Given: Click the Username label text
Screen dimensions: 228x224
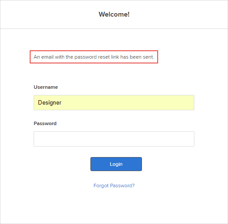Looking at the screenshot, I should pyautogui.click(x=46, y=87).
